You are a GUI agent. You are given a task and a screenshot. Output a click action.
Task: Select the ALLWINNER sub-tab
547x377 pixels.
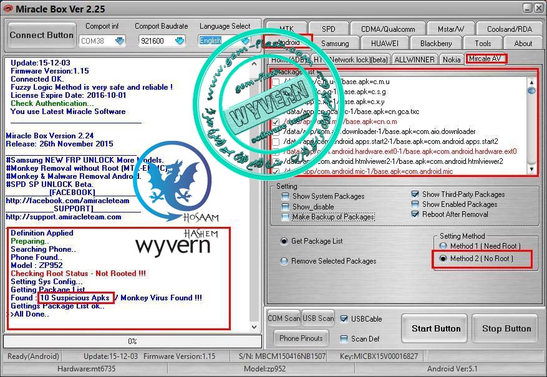[414, 60]
